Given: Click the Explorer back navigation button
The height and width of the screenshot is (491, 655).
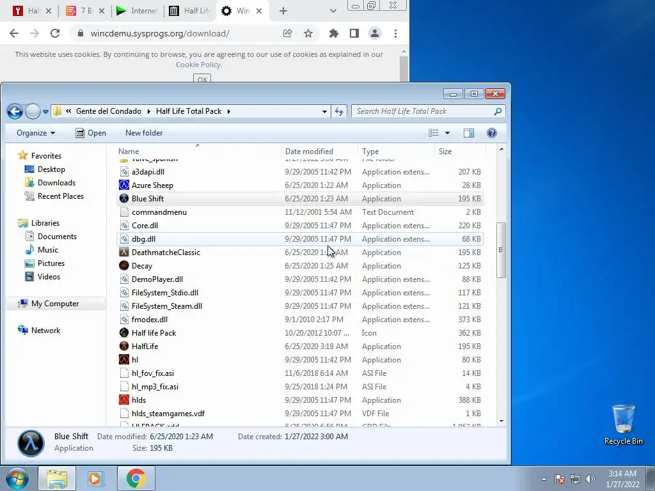Looking at the screenshot, I should [15, 111].
